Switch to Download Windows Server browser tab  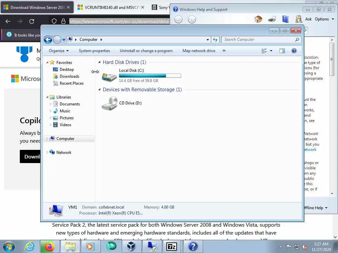37,8
